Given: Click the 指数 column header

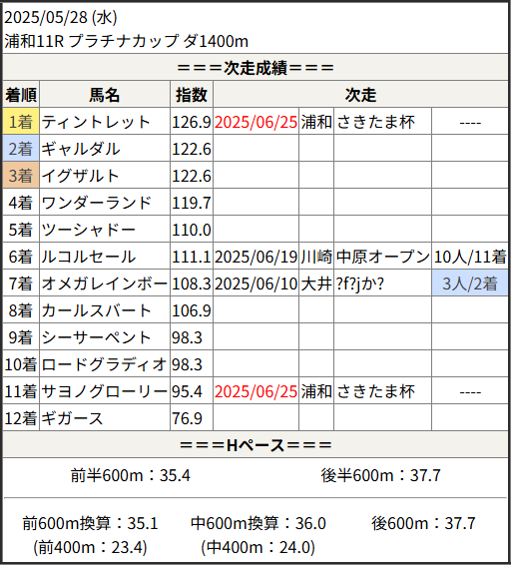Looking at the screenshot, I should (x=192, y=95).
